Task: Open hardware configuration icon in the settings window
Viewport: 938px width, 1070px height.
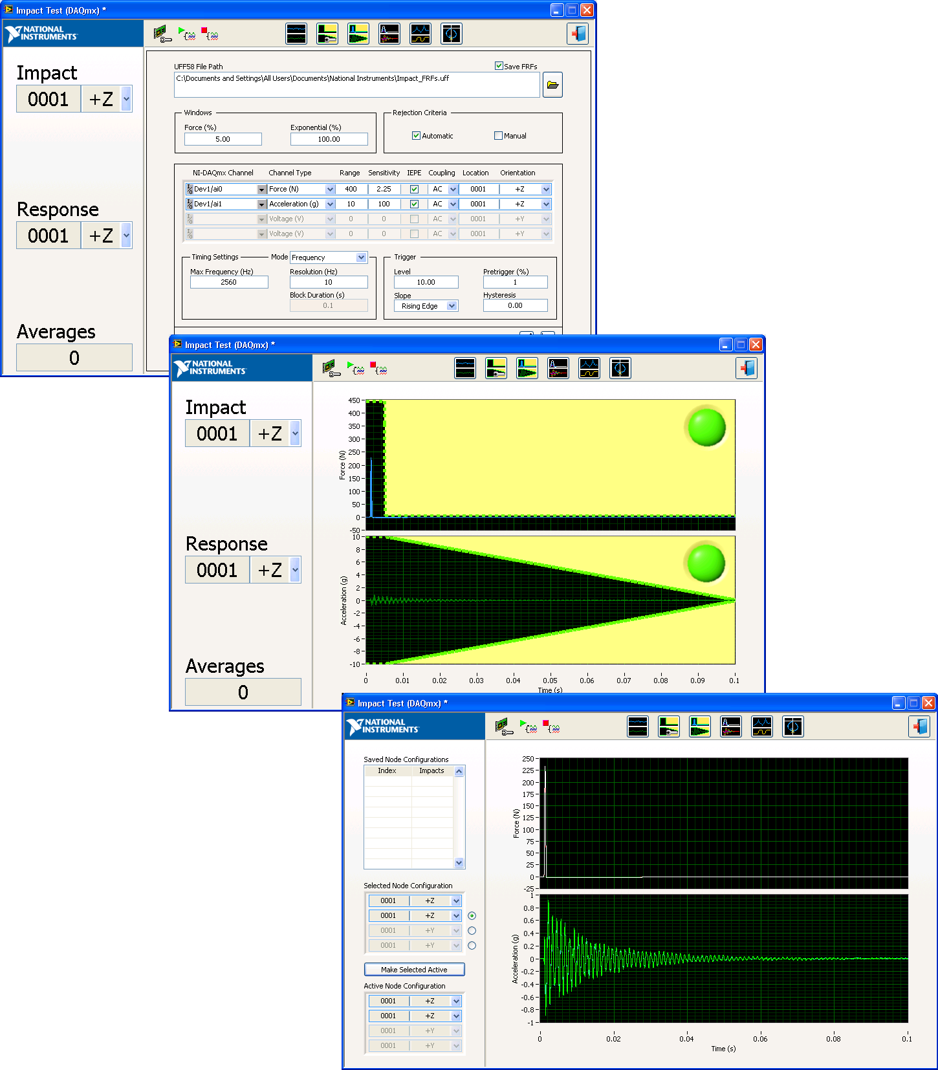Action: (162, 34)
